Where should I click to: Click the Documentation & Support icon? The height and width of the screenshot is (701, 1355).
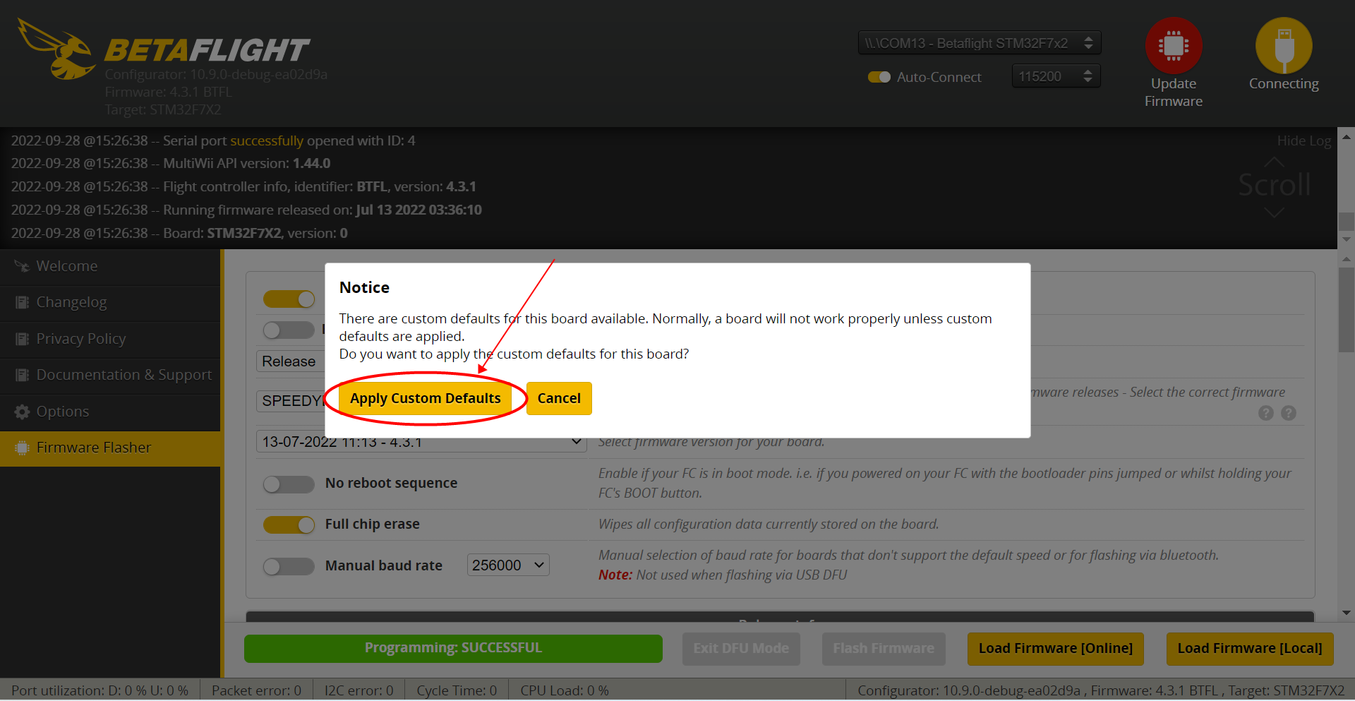click(22, 375)
